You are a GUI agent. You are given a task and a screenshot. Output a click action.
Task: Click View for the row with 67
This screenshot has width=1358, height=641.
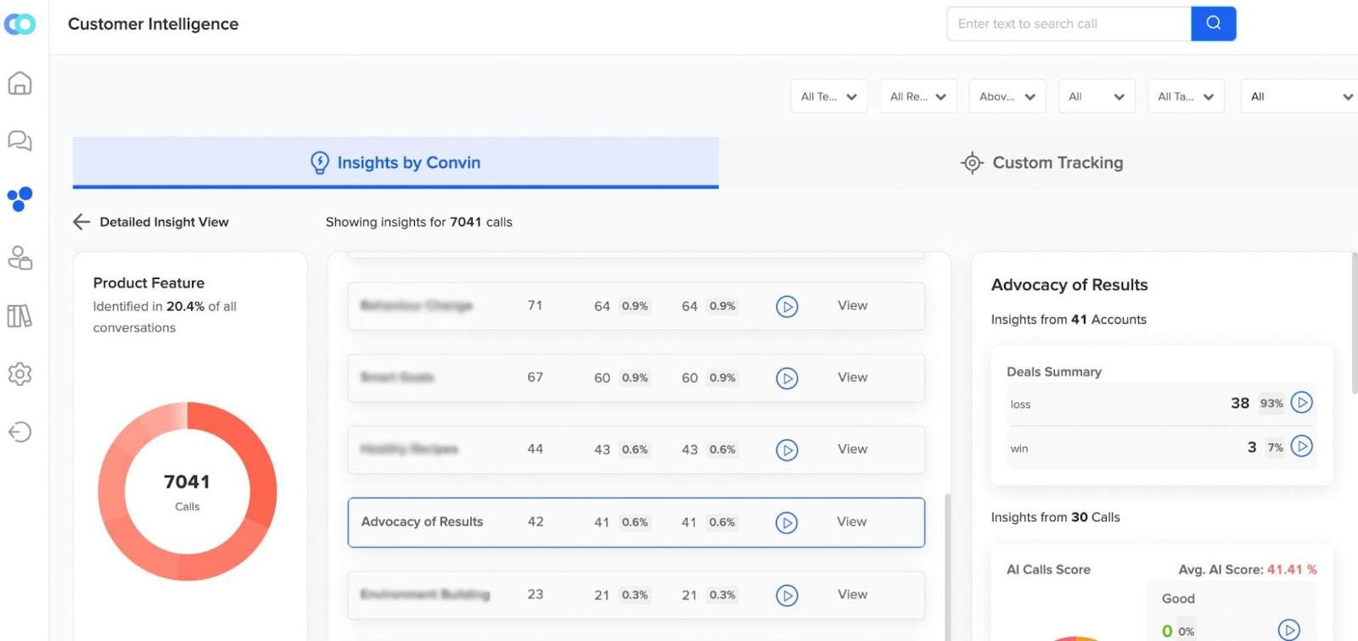852,377
